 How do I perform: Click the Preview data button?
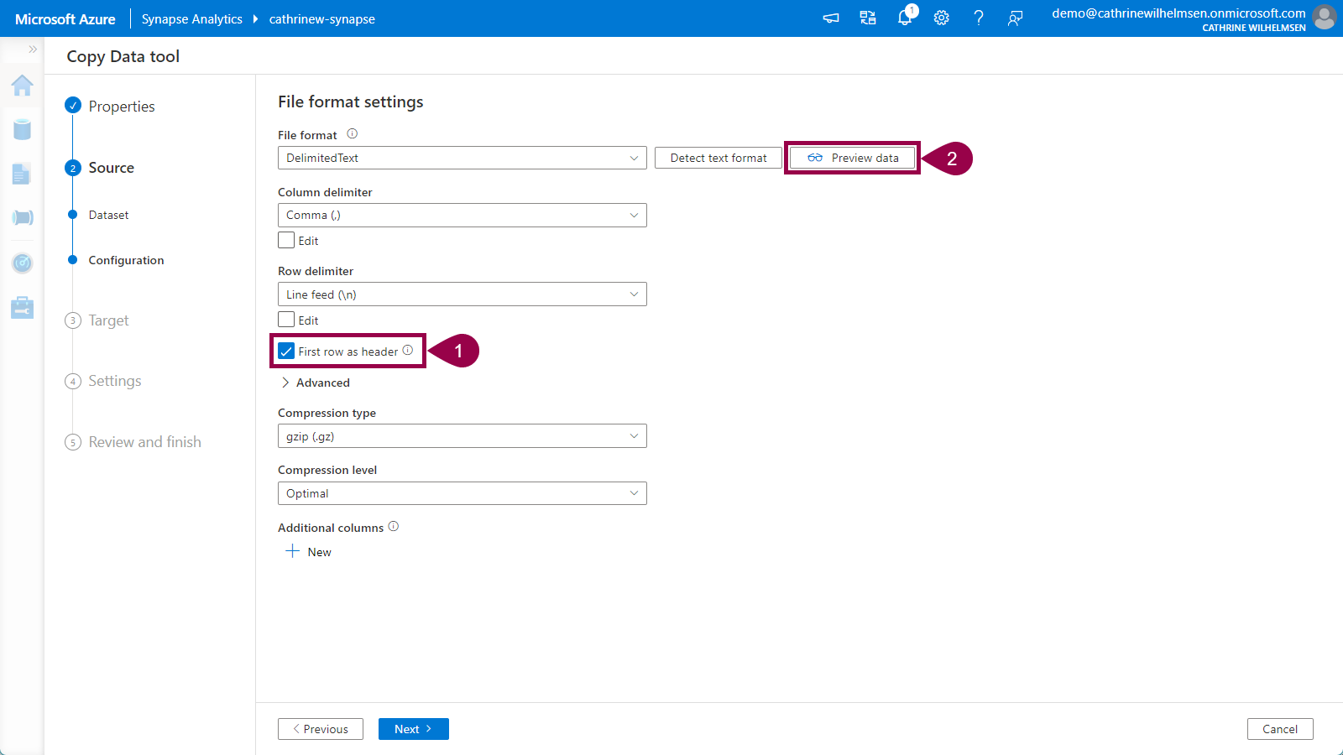click(x=853, y=158)
